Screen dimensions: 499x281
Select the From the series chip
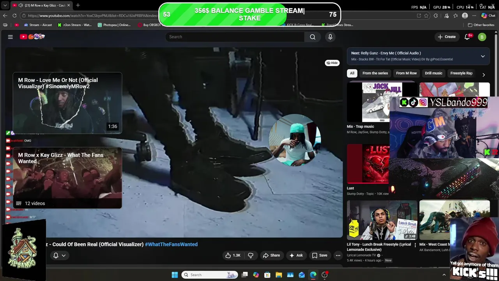click(375, 73)
